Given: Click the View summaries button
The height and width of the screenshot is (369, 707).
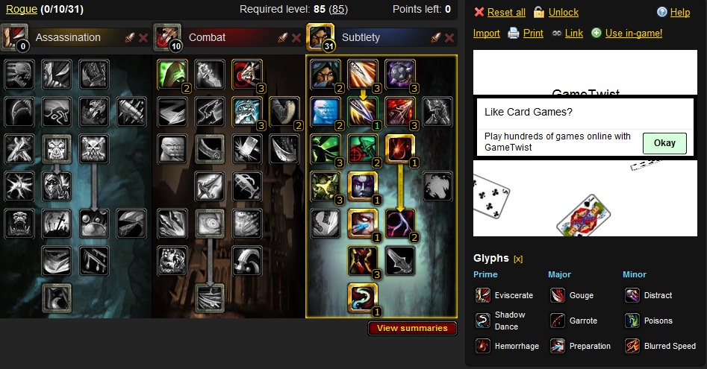Looking at the screenshot, I should click(x=412, y=328).
